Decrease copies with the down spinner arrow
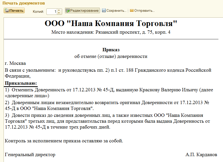 (x=59, y=13)
